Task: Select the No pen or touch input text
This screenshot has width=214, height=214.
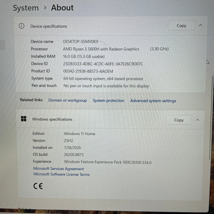Action: point(106,86)
